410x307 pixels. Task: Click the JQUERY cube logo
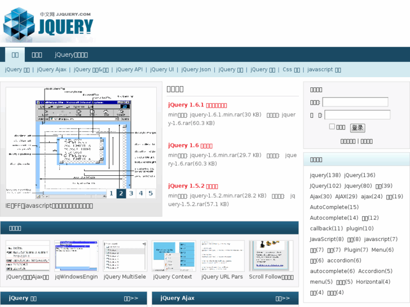[48, 25]
